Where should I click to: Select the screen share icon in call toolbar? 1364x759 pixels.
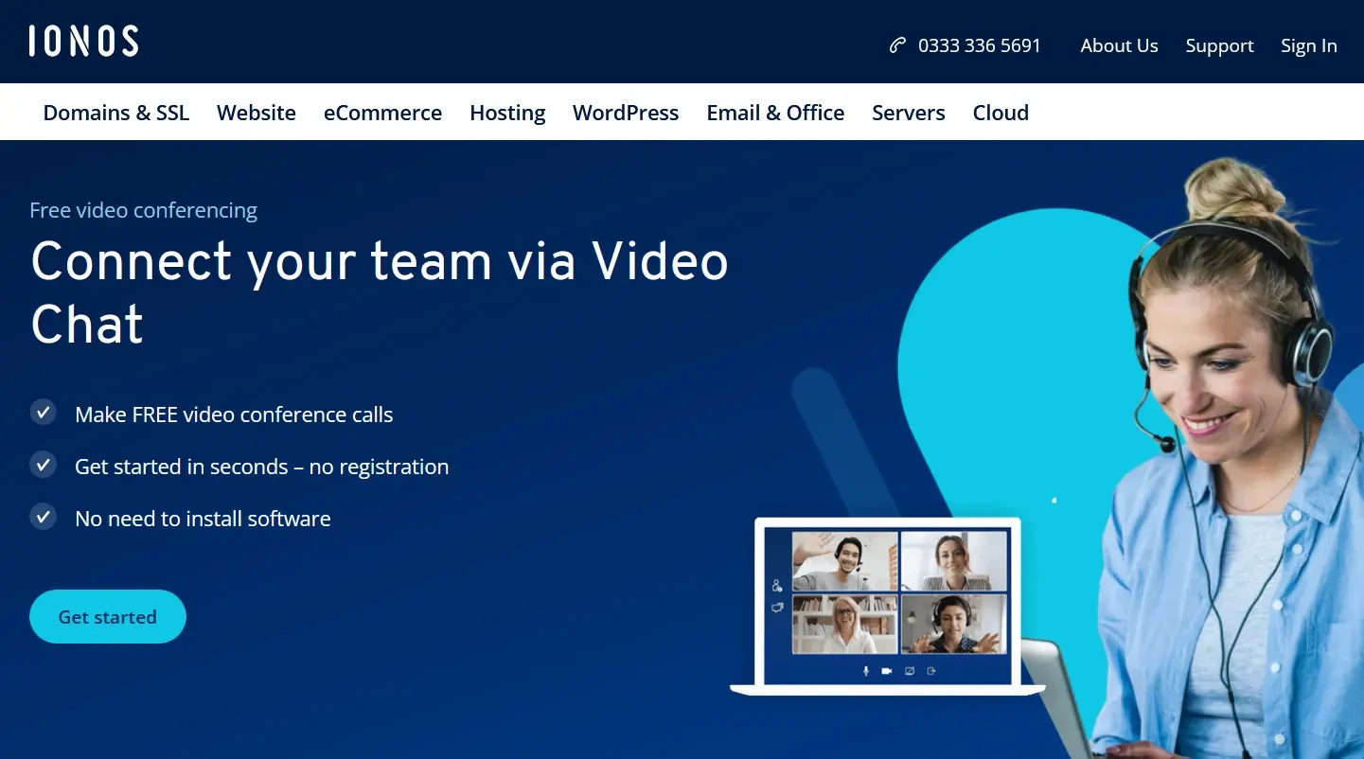pos(910,671)
